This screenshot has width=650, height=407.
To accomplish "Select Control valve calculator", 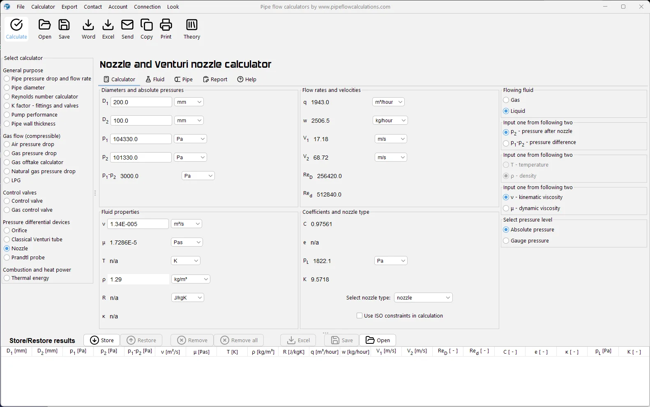I will (x=23, y=201).
